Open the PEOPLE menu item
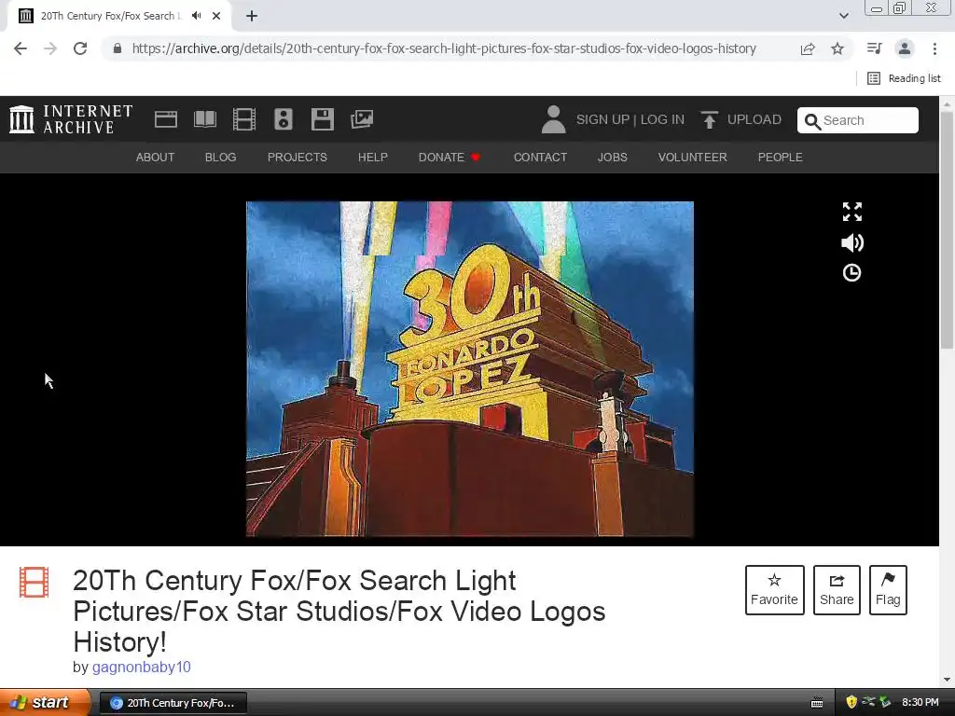The width and height of the screenshot is (955, 716). [781, 158]
